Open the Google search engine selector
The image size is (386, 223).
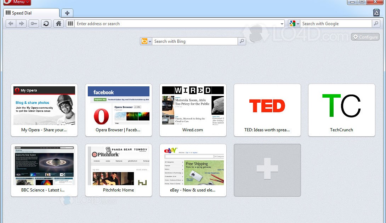click(294, 24)
